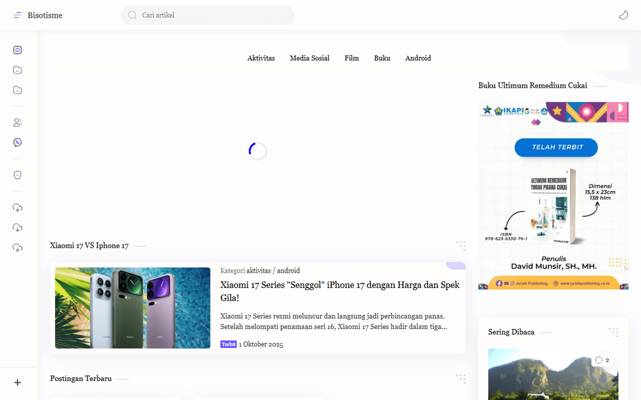The image size is (641, 400).
Task: Open the Ultimum Remedium book banner image
Action: point(553,196)
